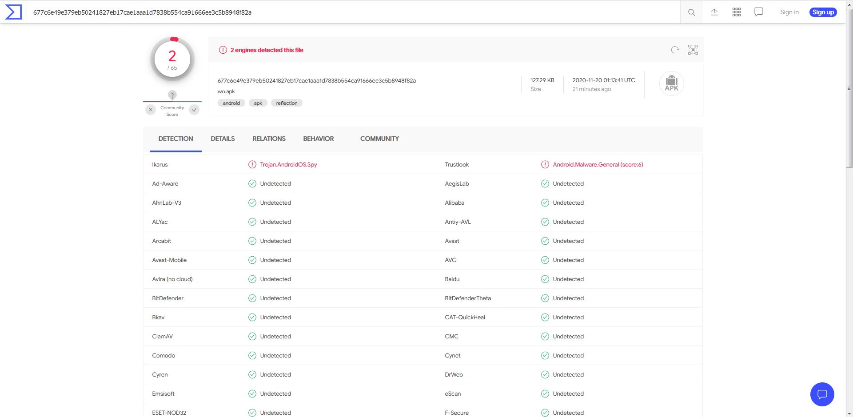Click the check icon in AhnLab-V3 row
Screen dimensions: 853x417
click(x=252, y=203)
